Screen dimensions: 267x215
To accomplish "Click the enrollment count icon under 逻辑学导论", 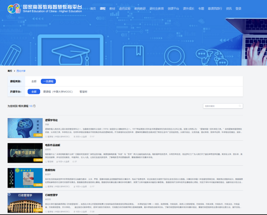I will coord(74,137).
